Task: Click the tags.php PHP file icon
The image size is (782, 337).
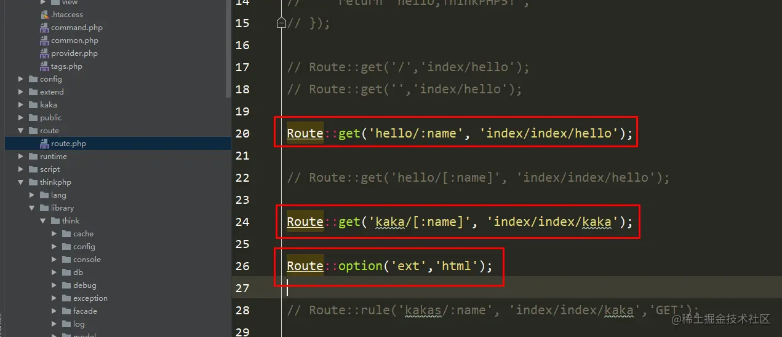Action: (x=44, y=66)
